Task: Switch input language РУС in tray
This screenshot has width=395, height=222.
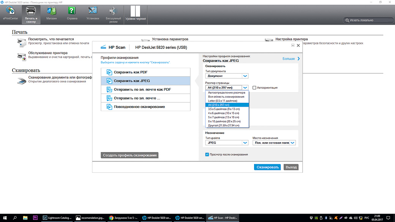Action: coord(367,218)
